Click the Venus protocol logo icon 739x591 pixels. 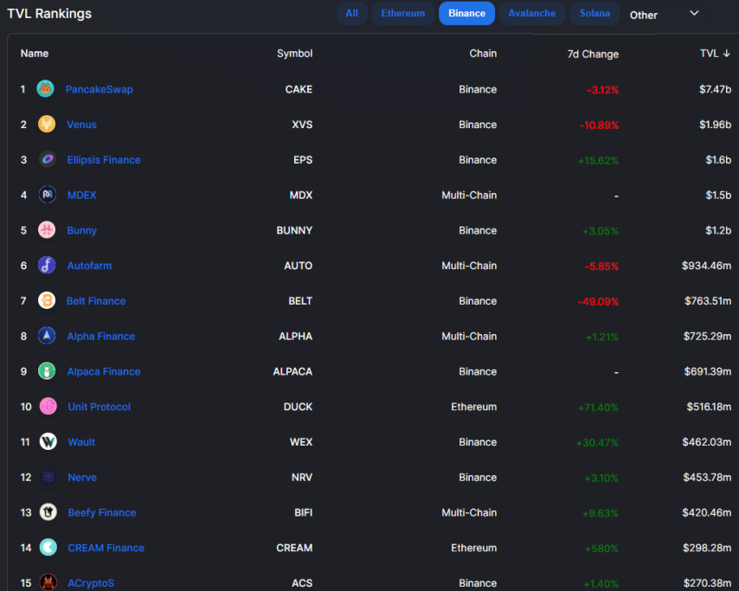[x=47, y=124]
